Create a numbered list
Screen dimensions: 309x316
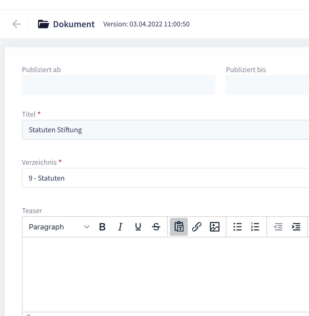(255, 227)
